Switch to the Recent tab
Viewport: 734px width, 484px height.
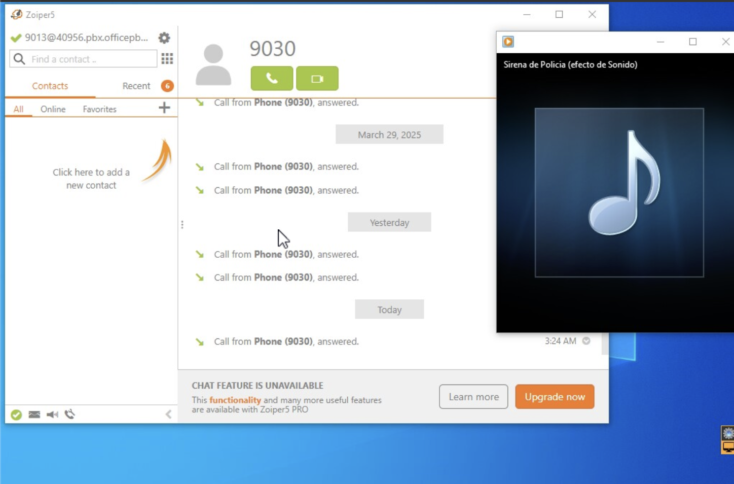click(x=136, y=86)
